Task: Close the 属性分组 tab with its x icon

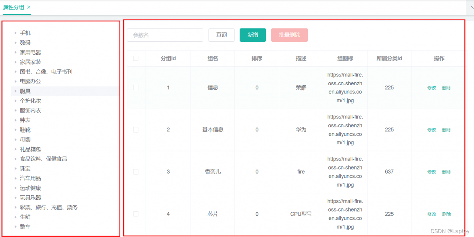Action: [x=29, y=7]
